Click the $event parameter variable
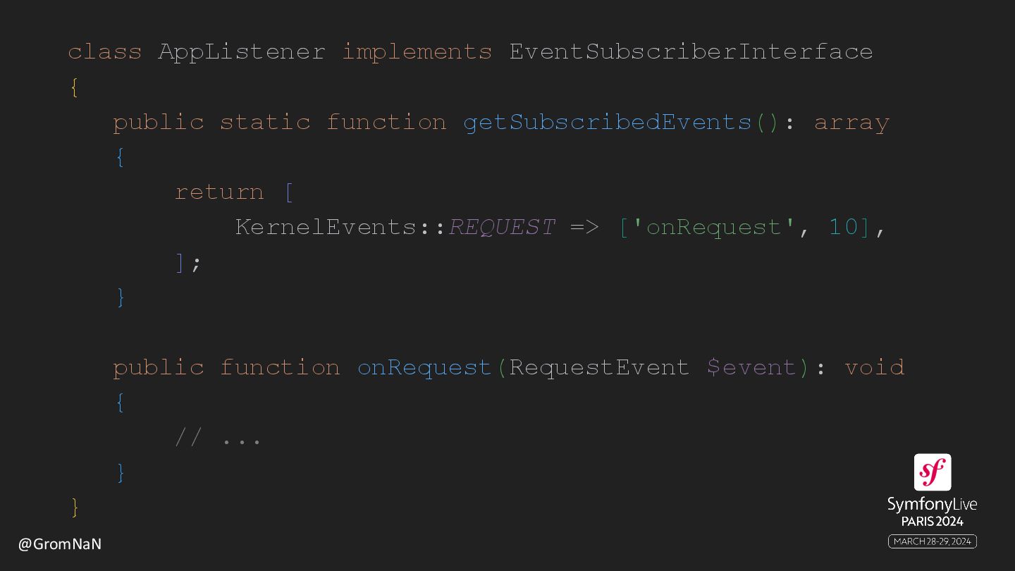The width and height of the screenshot is (1015, 571). 751,368
